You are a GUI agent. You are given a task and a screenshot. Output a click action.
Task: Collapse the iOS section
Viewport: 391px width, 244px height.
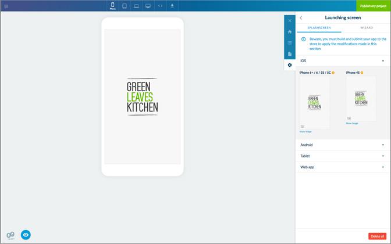click(x=343, y=60)
